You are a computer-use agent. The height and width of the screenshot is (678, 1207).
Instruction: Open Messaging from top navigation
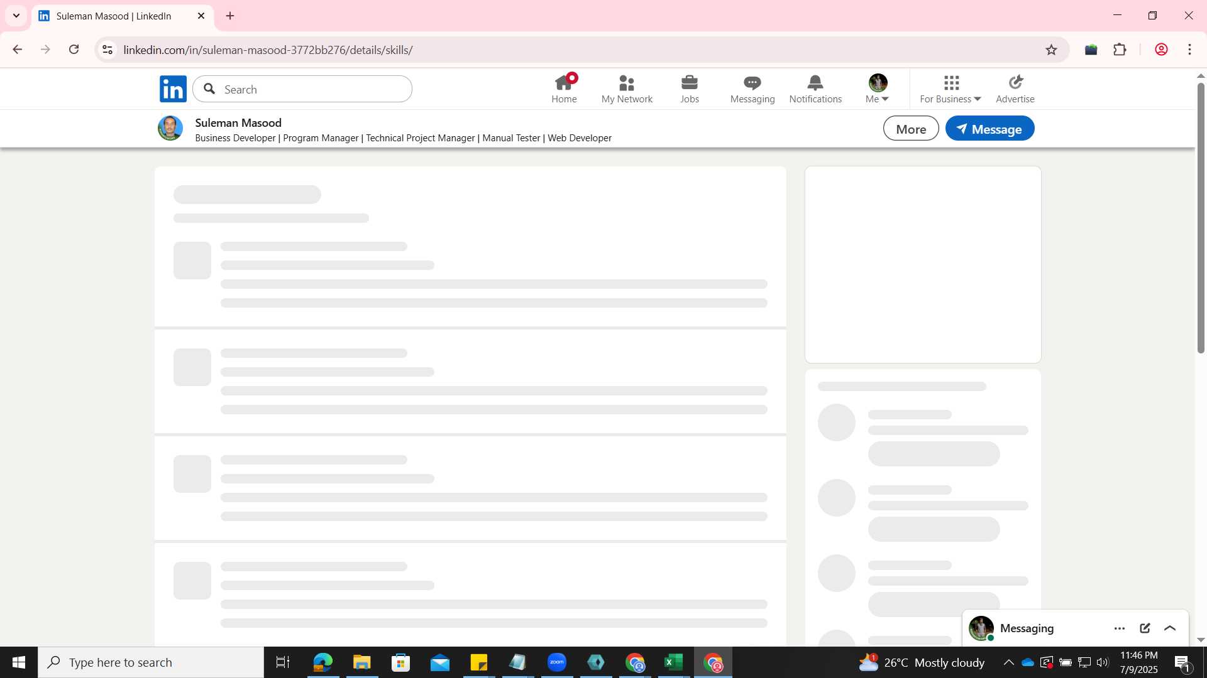pyautogui.click(x=752, y=89)
